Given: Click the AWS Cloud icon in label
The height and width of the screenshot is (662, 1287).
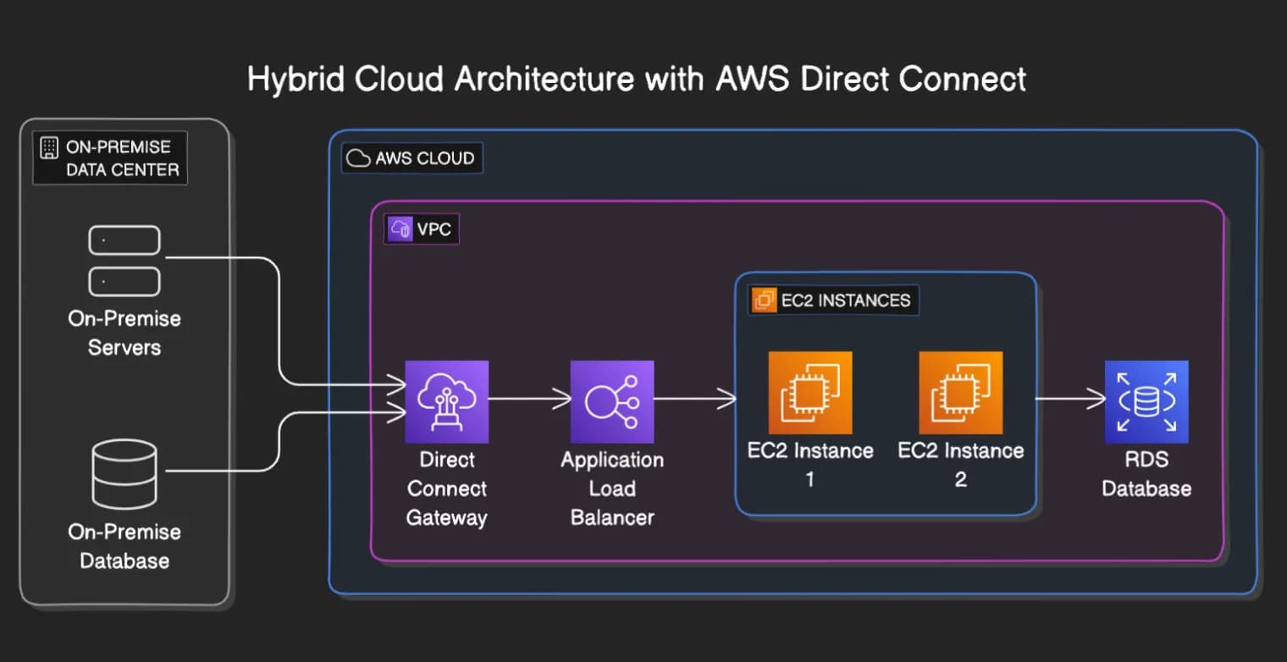Looking at the screenshot, I should pos(359,158).
